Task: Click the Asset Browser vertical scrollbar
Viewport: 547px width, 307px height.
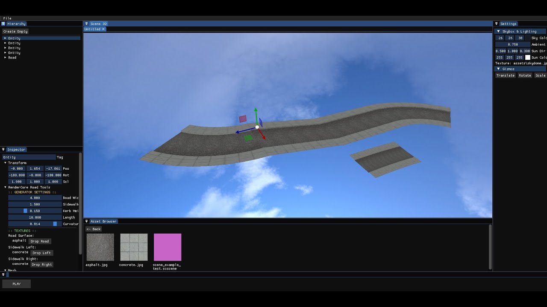Action: (x=490, y=247)
